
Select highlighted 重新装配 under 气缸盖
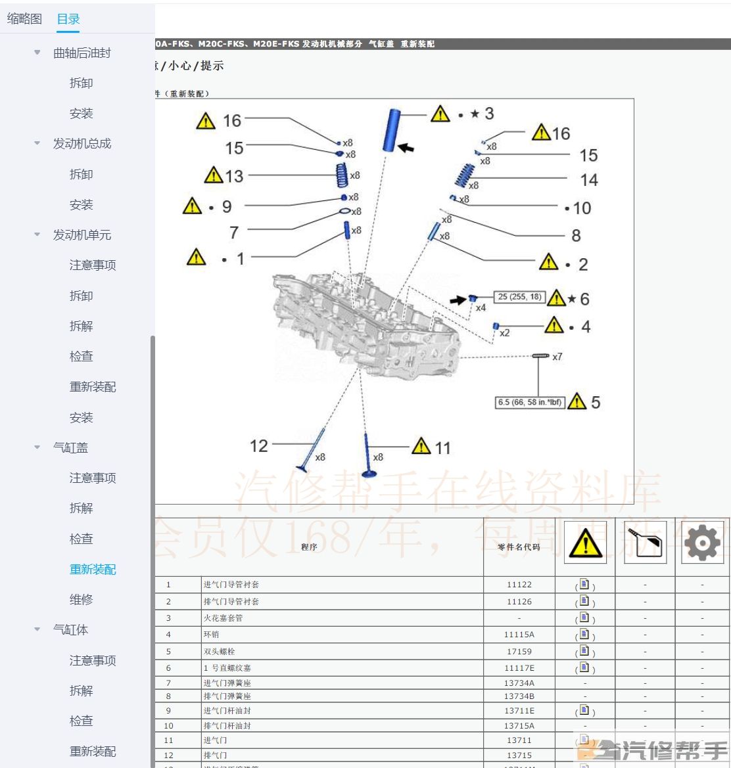pos(93,569)
